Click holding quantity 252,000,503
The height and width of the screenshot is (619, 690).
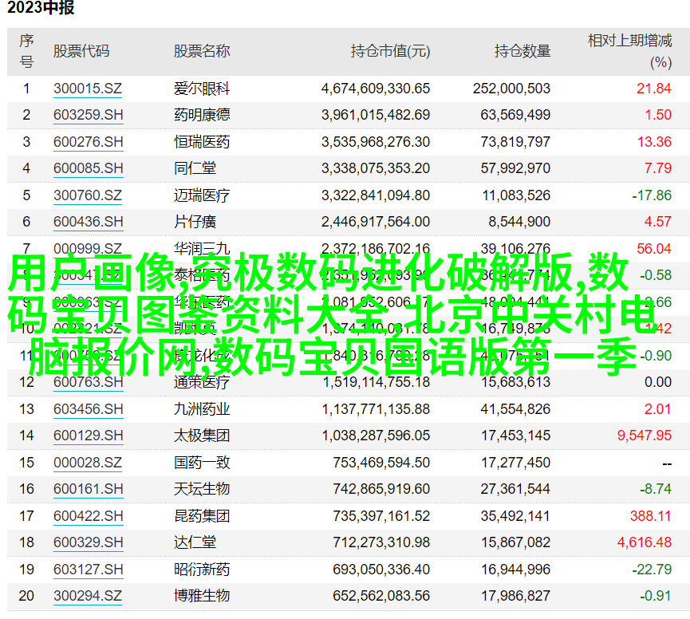[x=511, y=89]
